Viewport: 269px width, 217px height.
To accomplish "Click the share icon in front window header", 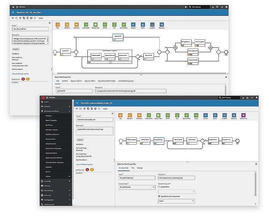I will (252, 98).
